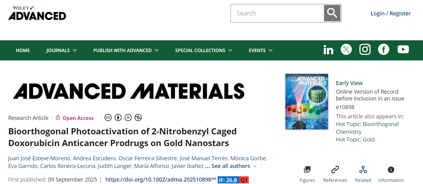The width and height of the screenshot is (423, 184).
Task: Click the magnifying glass search button
Action: (x=332, y=13)
